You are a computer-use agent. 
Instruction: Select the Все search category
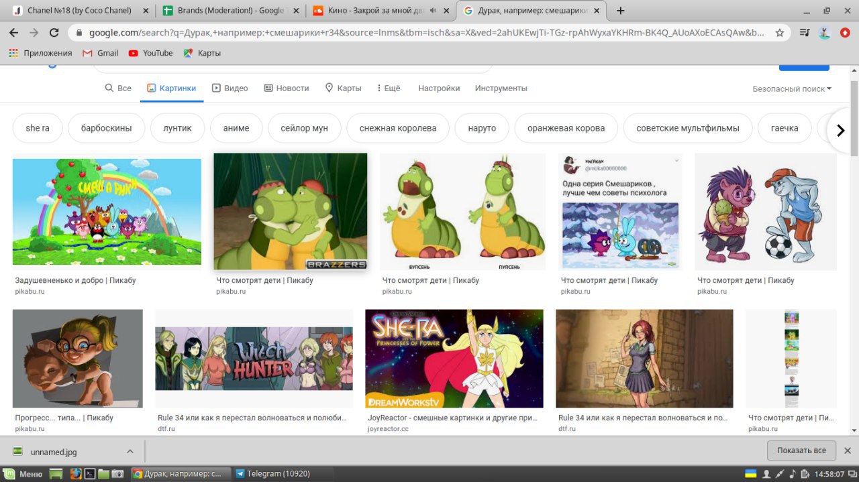(x=118, y=88)
